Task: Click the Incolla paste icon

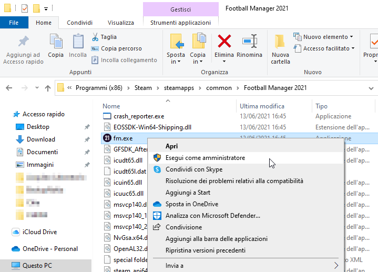Action: (78, 41)
